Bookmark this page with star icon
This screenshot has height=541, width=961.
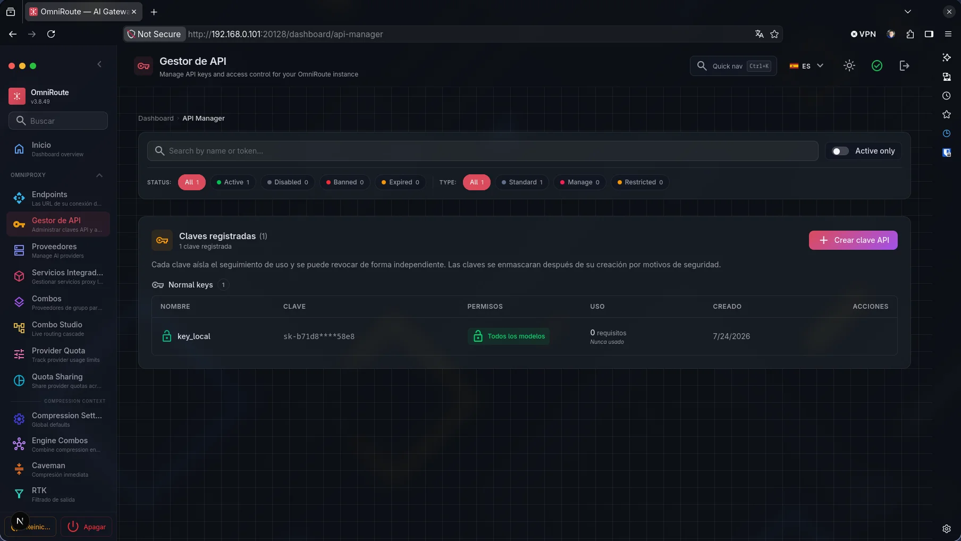point(774,34)
